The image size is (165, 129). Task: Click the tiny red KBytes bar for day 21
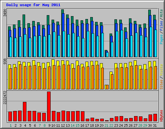(x=107, y=121)
